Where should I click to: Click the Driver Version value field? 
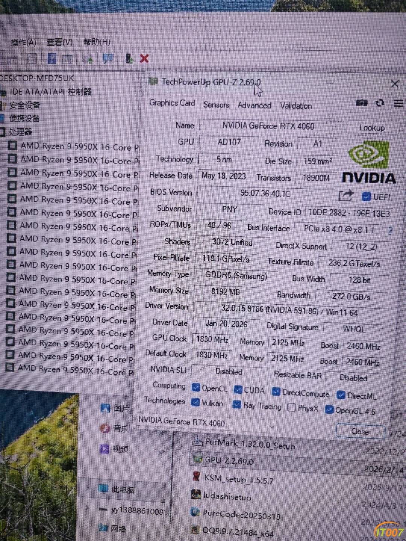(289, 311)
